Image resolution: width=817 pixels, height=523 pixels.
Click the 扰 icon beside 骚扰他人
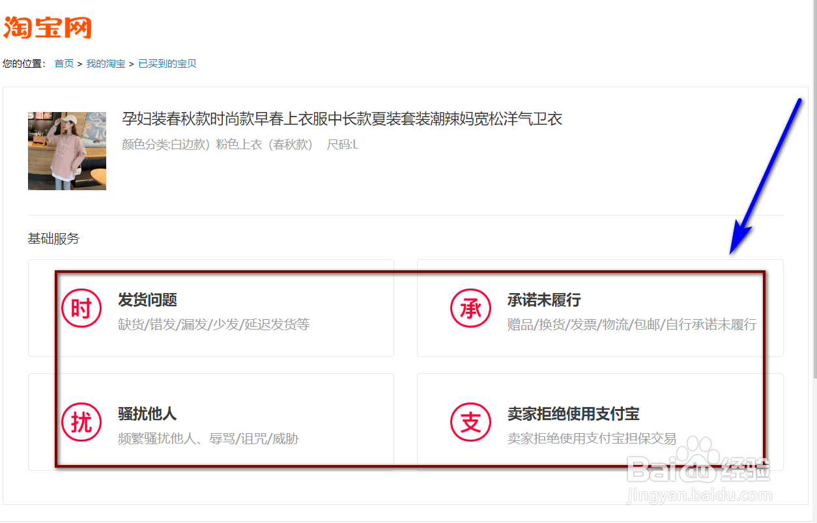[x=81, y=422]
